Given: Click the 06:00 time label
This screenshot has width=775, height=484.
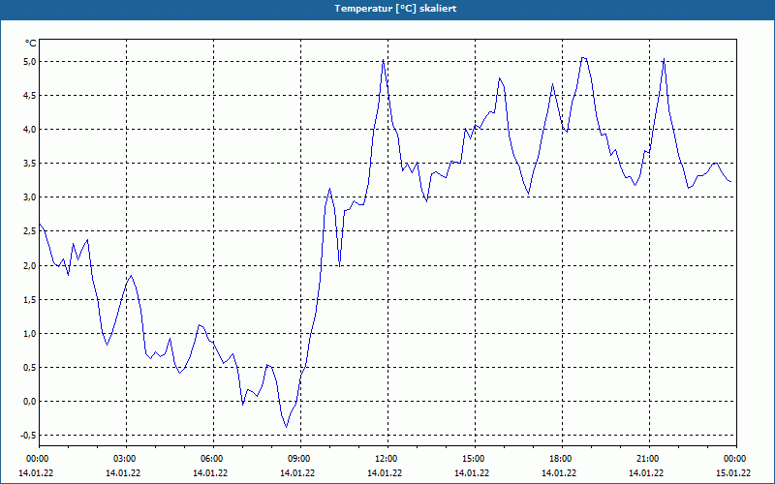Looking at the screenshot, I should coord(213,459).
